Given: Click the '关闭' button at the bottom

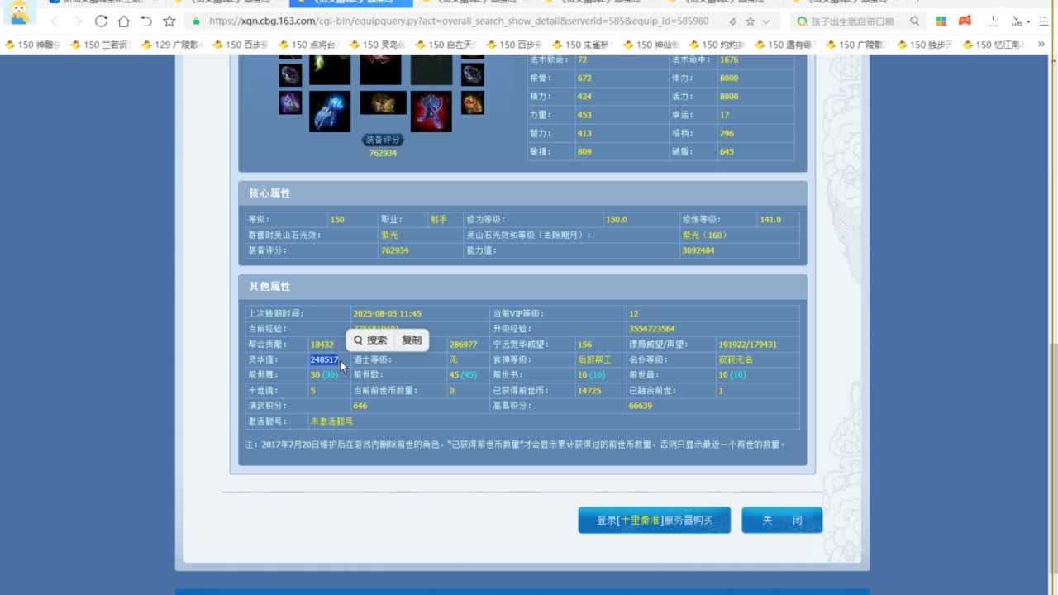Looking at the screenshot, I should click(782, 521).
